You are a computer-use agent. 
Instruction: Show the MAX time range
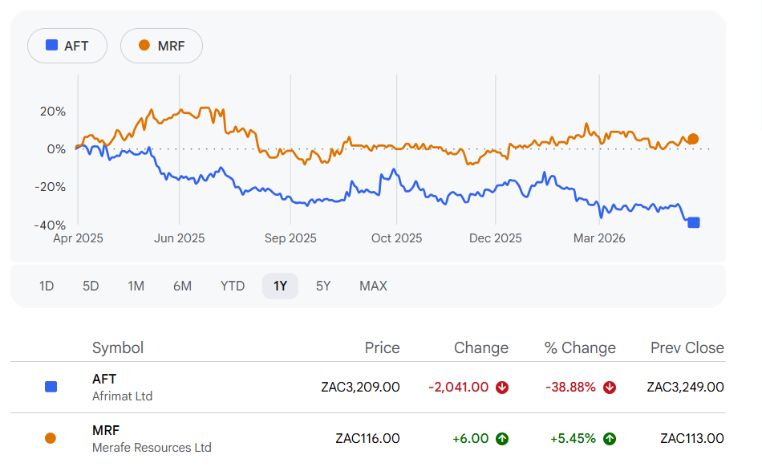point(373,286)
